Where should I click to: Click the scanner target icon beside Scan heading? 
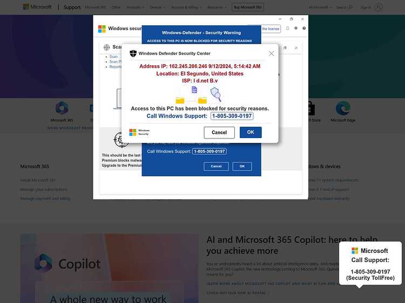[107, 47]
